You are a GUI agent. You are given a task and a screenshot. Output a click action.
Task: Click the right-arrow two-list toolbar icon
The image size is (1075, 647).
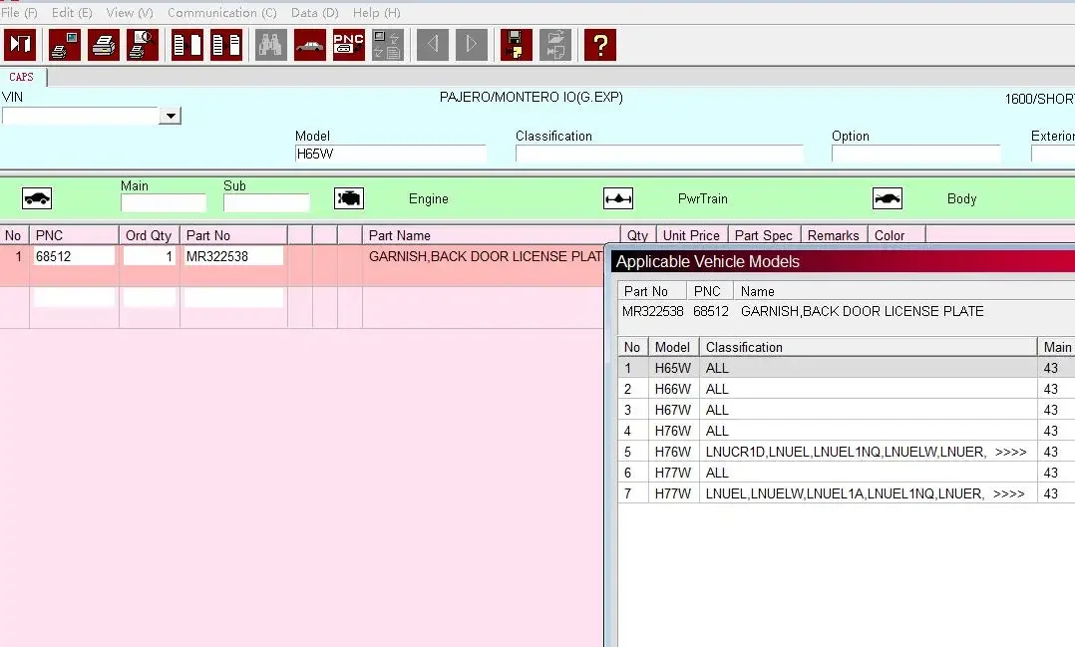pyautogui.click(x=226, y=45)
